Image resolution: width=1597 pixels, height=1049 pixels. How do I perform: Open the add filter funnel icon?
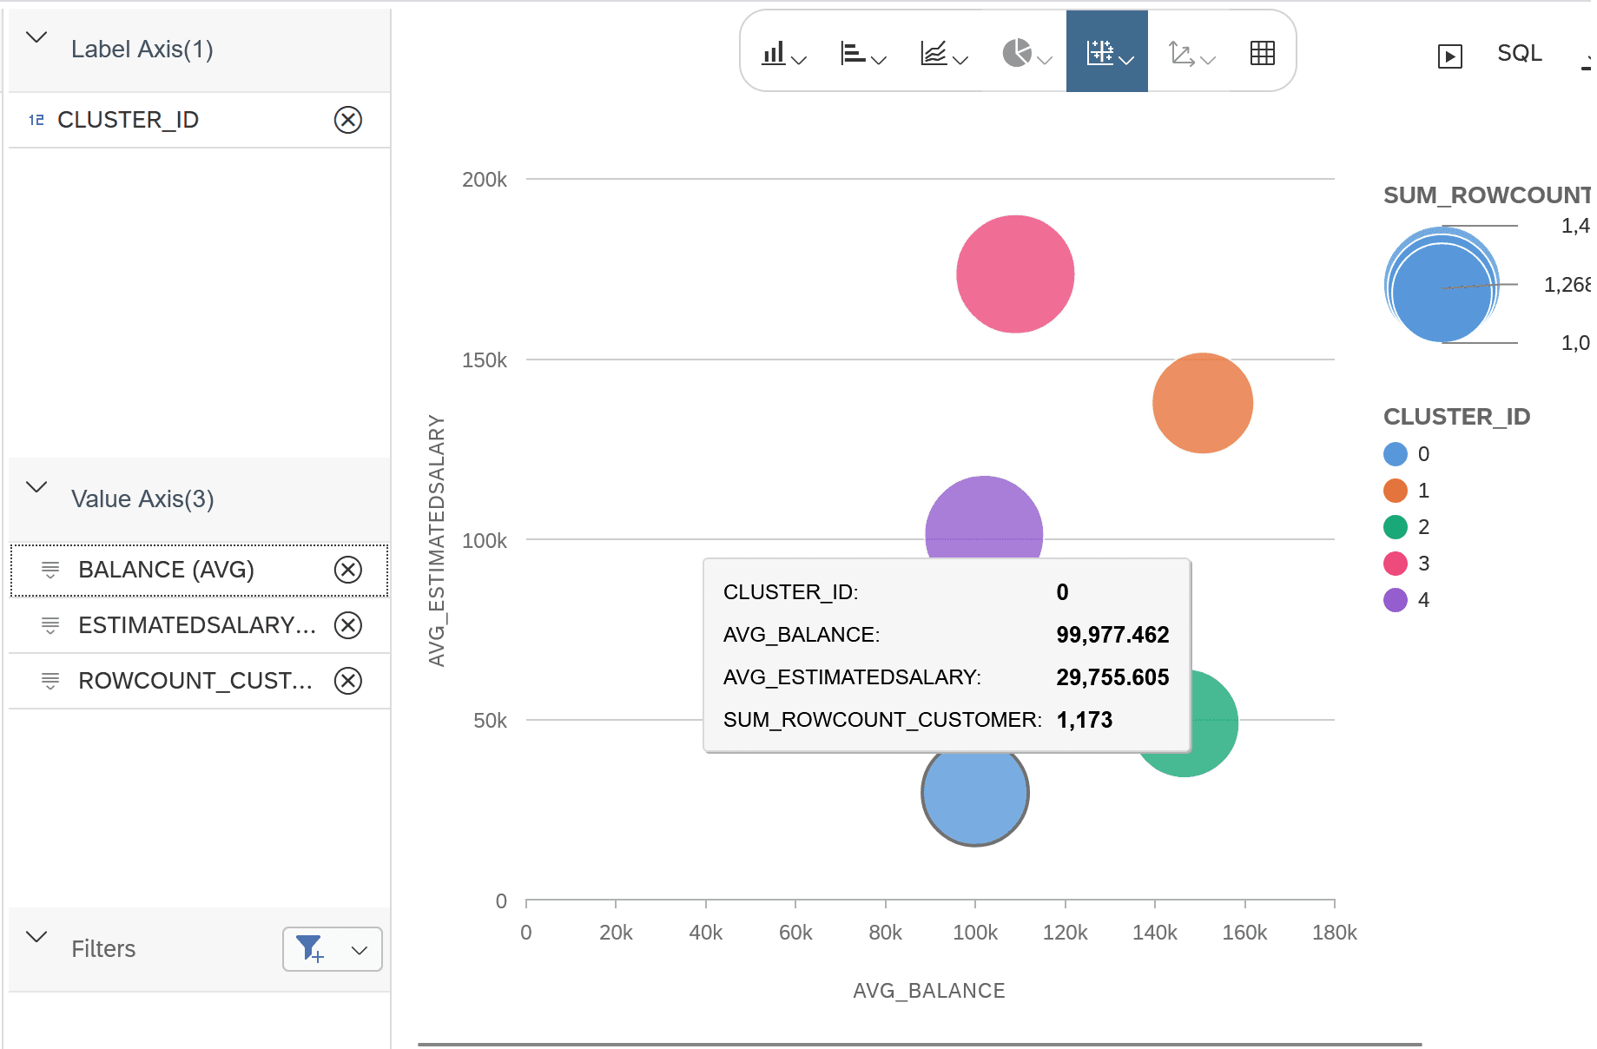310,949
